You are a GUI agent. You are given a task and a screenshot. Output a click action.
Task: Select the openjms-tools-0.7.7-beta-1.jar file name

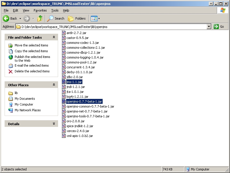point(88,116)
